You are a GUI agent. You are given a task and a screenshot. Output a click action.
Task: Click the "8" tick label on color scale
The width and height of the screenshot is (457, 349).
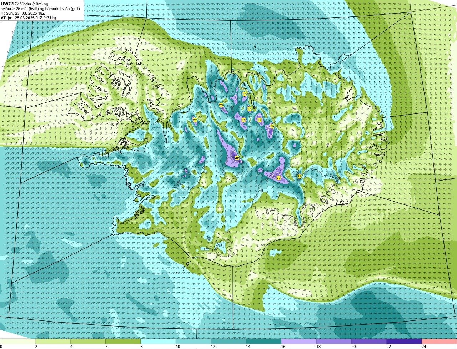click(x=141, y=347)
